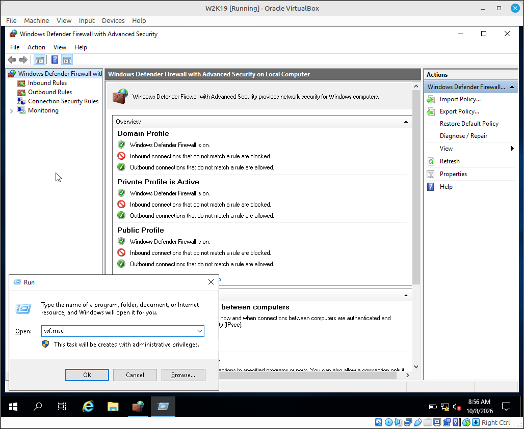This screenshot has height=429, width=524.
Task: Open Connection Security Rules in the tree
Action: (63, 101)
